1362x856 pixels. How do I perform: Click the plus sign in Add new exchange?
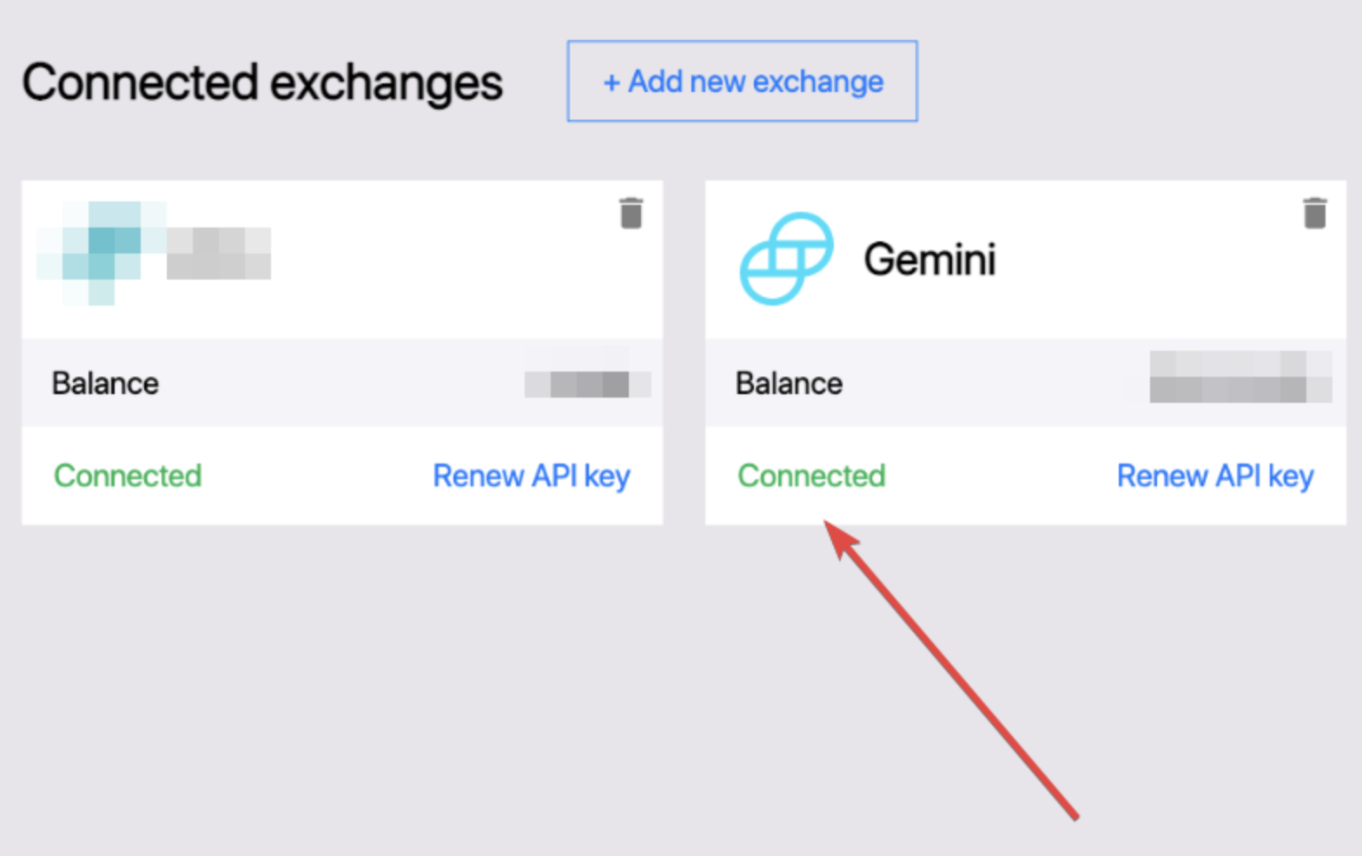612,82
